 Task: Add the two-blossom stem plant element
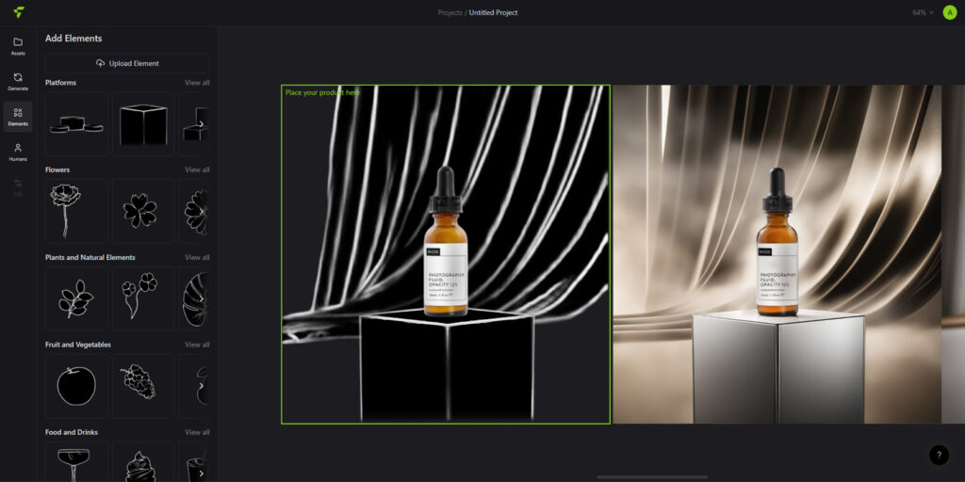tap(143, 298)
